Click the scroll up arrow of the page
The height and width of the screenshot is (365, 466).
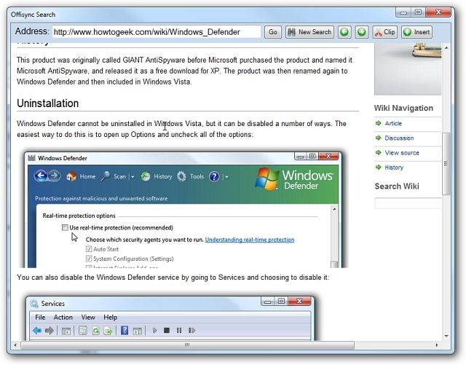(x=446, y=47)
